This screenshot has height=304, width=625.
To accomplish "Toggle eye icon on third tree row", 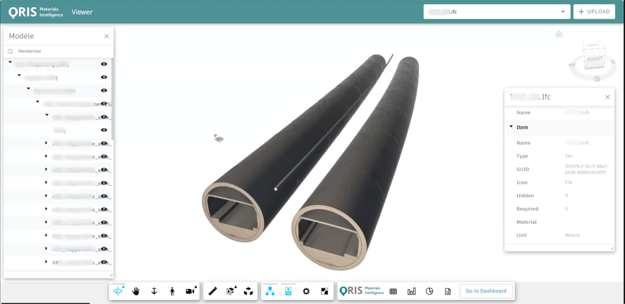I will pyautogui.click(x=104, y=90).
